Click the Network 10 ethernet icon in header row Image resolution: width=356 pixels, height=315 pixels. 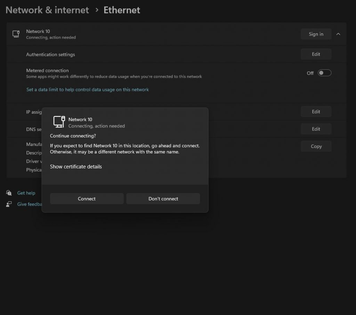(x=16, y=34)
